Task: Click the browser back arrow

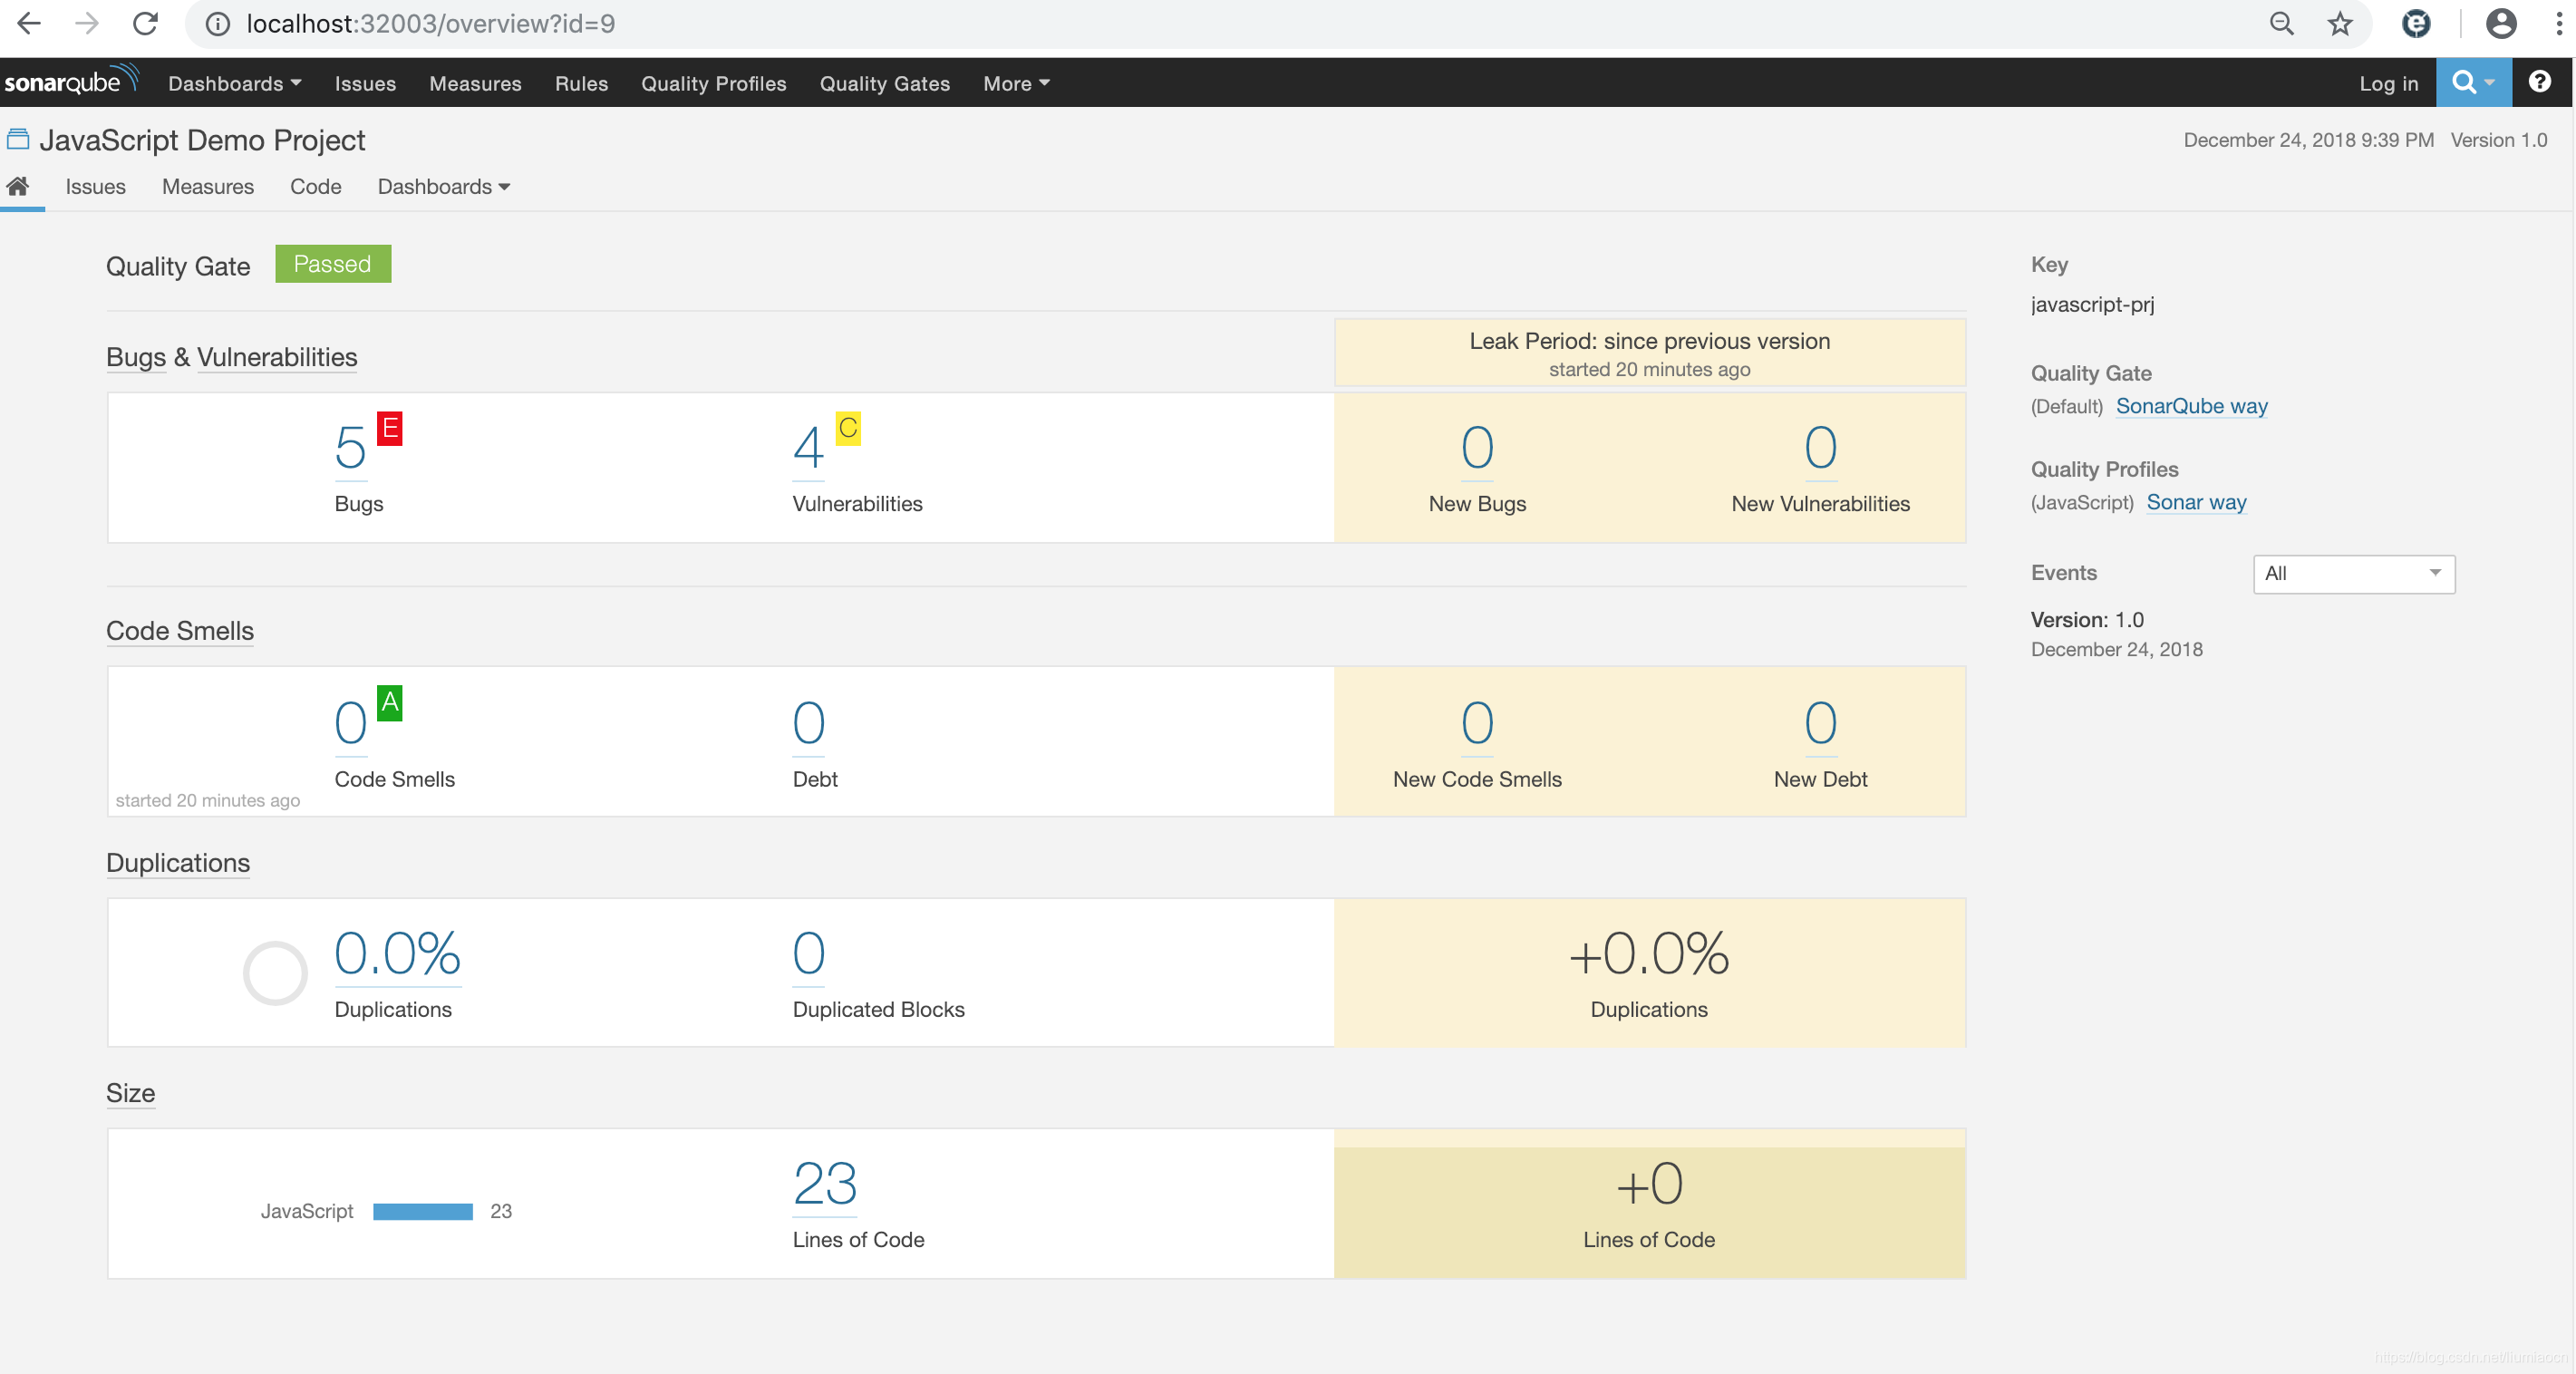Action: click(x=29, y=23)
